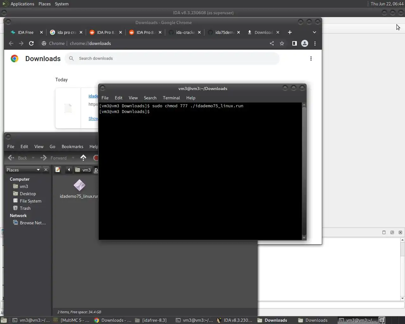
Task: Switch to the ida-cracke tab
Action: click(x=185, y=32)
